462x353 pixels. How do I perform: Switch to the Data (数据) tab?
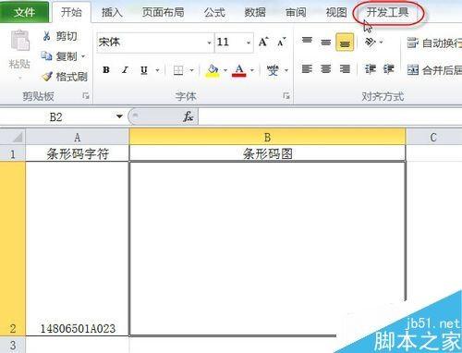click(255, 12)
